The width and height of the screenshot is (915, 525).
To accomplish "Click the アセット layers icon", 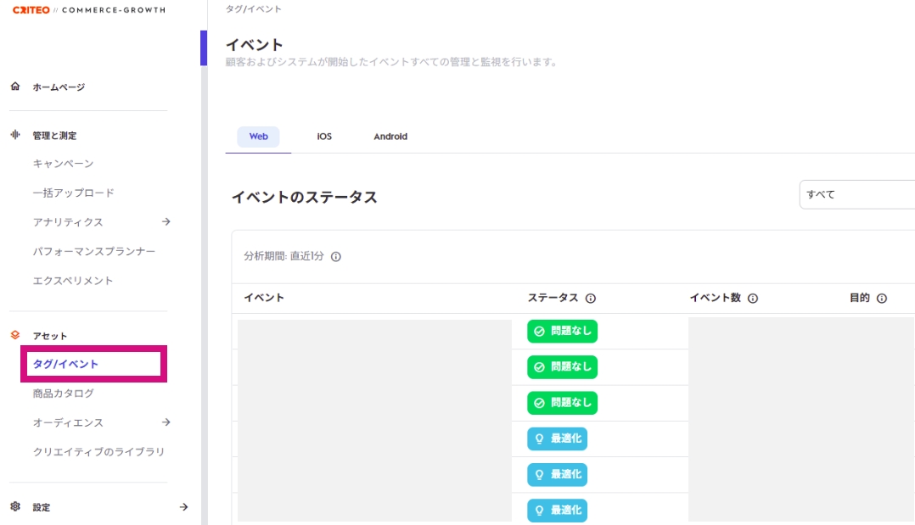I will pyautogui.click(x=15, y=335).
